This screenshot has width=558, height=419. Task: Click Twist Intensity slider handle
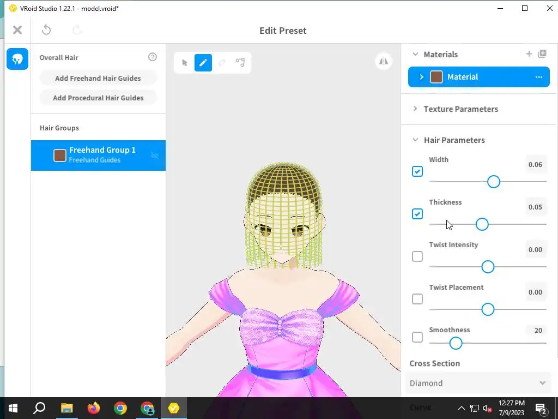488,266
